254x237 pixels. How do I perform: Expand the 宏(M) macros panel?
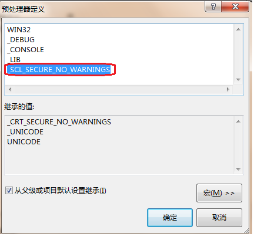tap(219, 193)
